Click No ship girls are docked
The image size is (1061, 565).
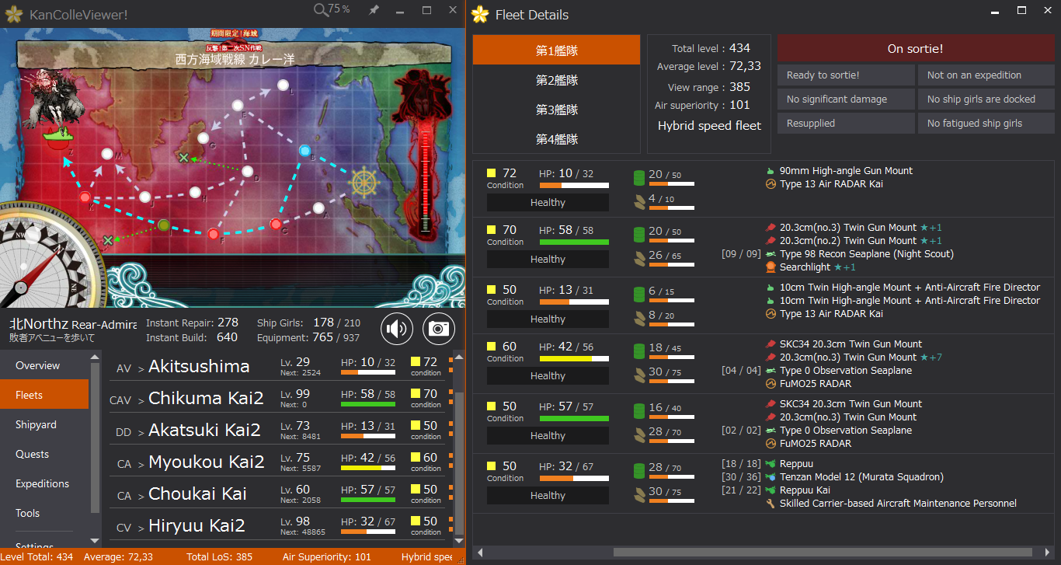[986, 99]
